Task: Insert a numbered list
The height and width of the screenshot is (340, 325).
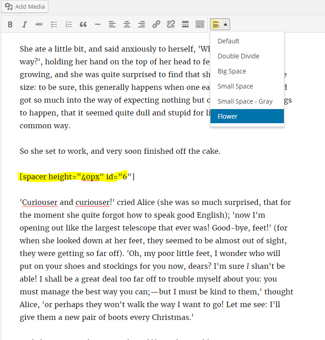Action: coord(68,25)
